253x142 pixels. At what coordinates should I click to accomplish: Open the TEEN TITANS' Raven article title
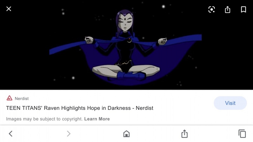coord(80,108)
